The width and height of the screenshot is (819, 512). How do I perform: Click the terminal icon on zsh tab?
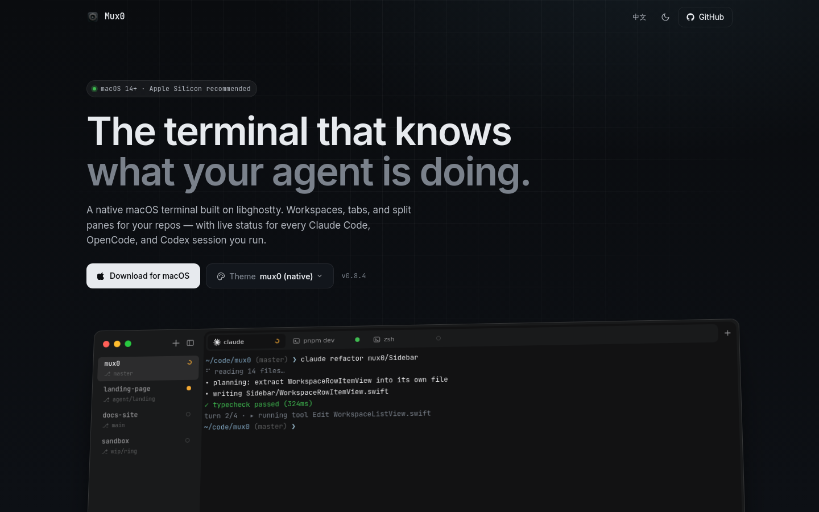tap(377, 340)
